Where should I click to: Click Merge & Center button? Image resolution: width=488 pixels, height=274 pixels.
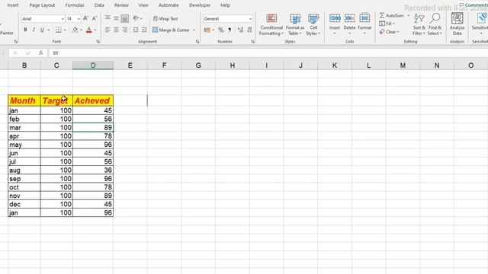[x=171, y=30]
